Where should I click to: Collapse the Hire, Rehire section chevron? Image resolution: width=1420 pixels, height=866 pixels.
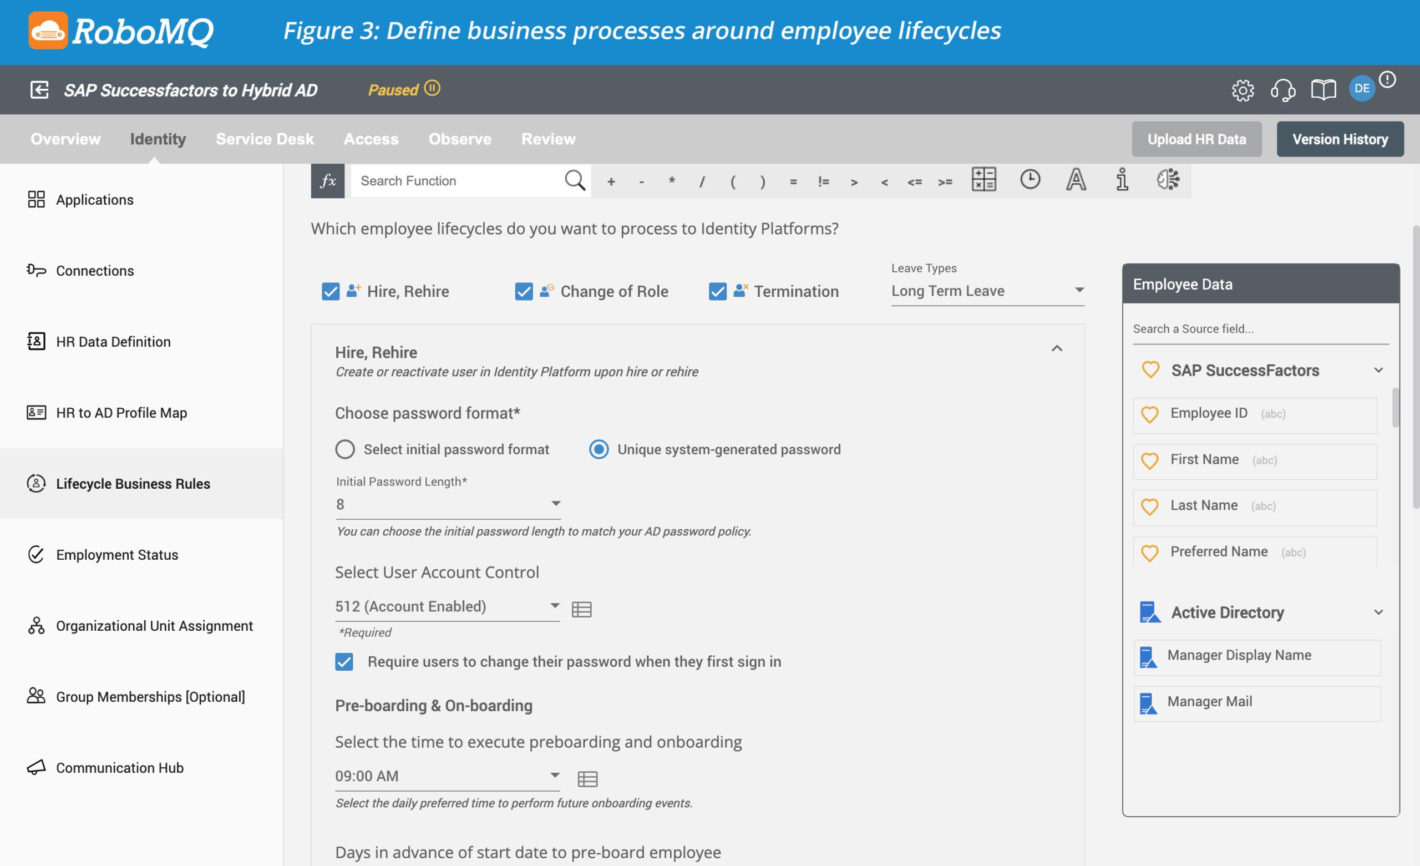[x=1057, y=349]
